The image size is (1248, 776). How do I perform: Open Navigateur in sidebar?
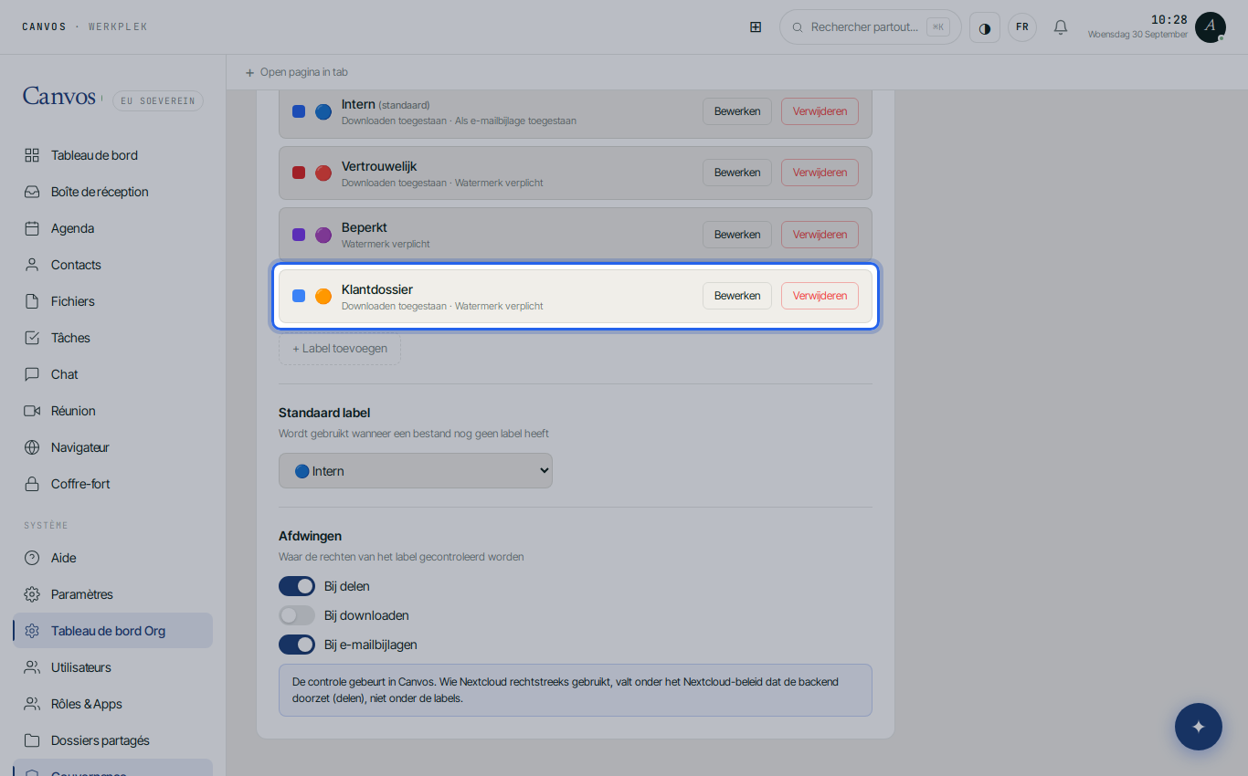[x=113, y=447]
